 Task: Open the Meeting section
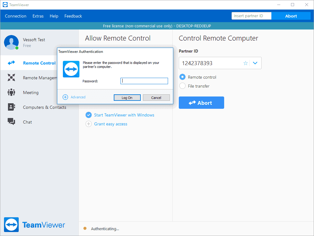point(31,92)
